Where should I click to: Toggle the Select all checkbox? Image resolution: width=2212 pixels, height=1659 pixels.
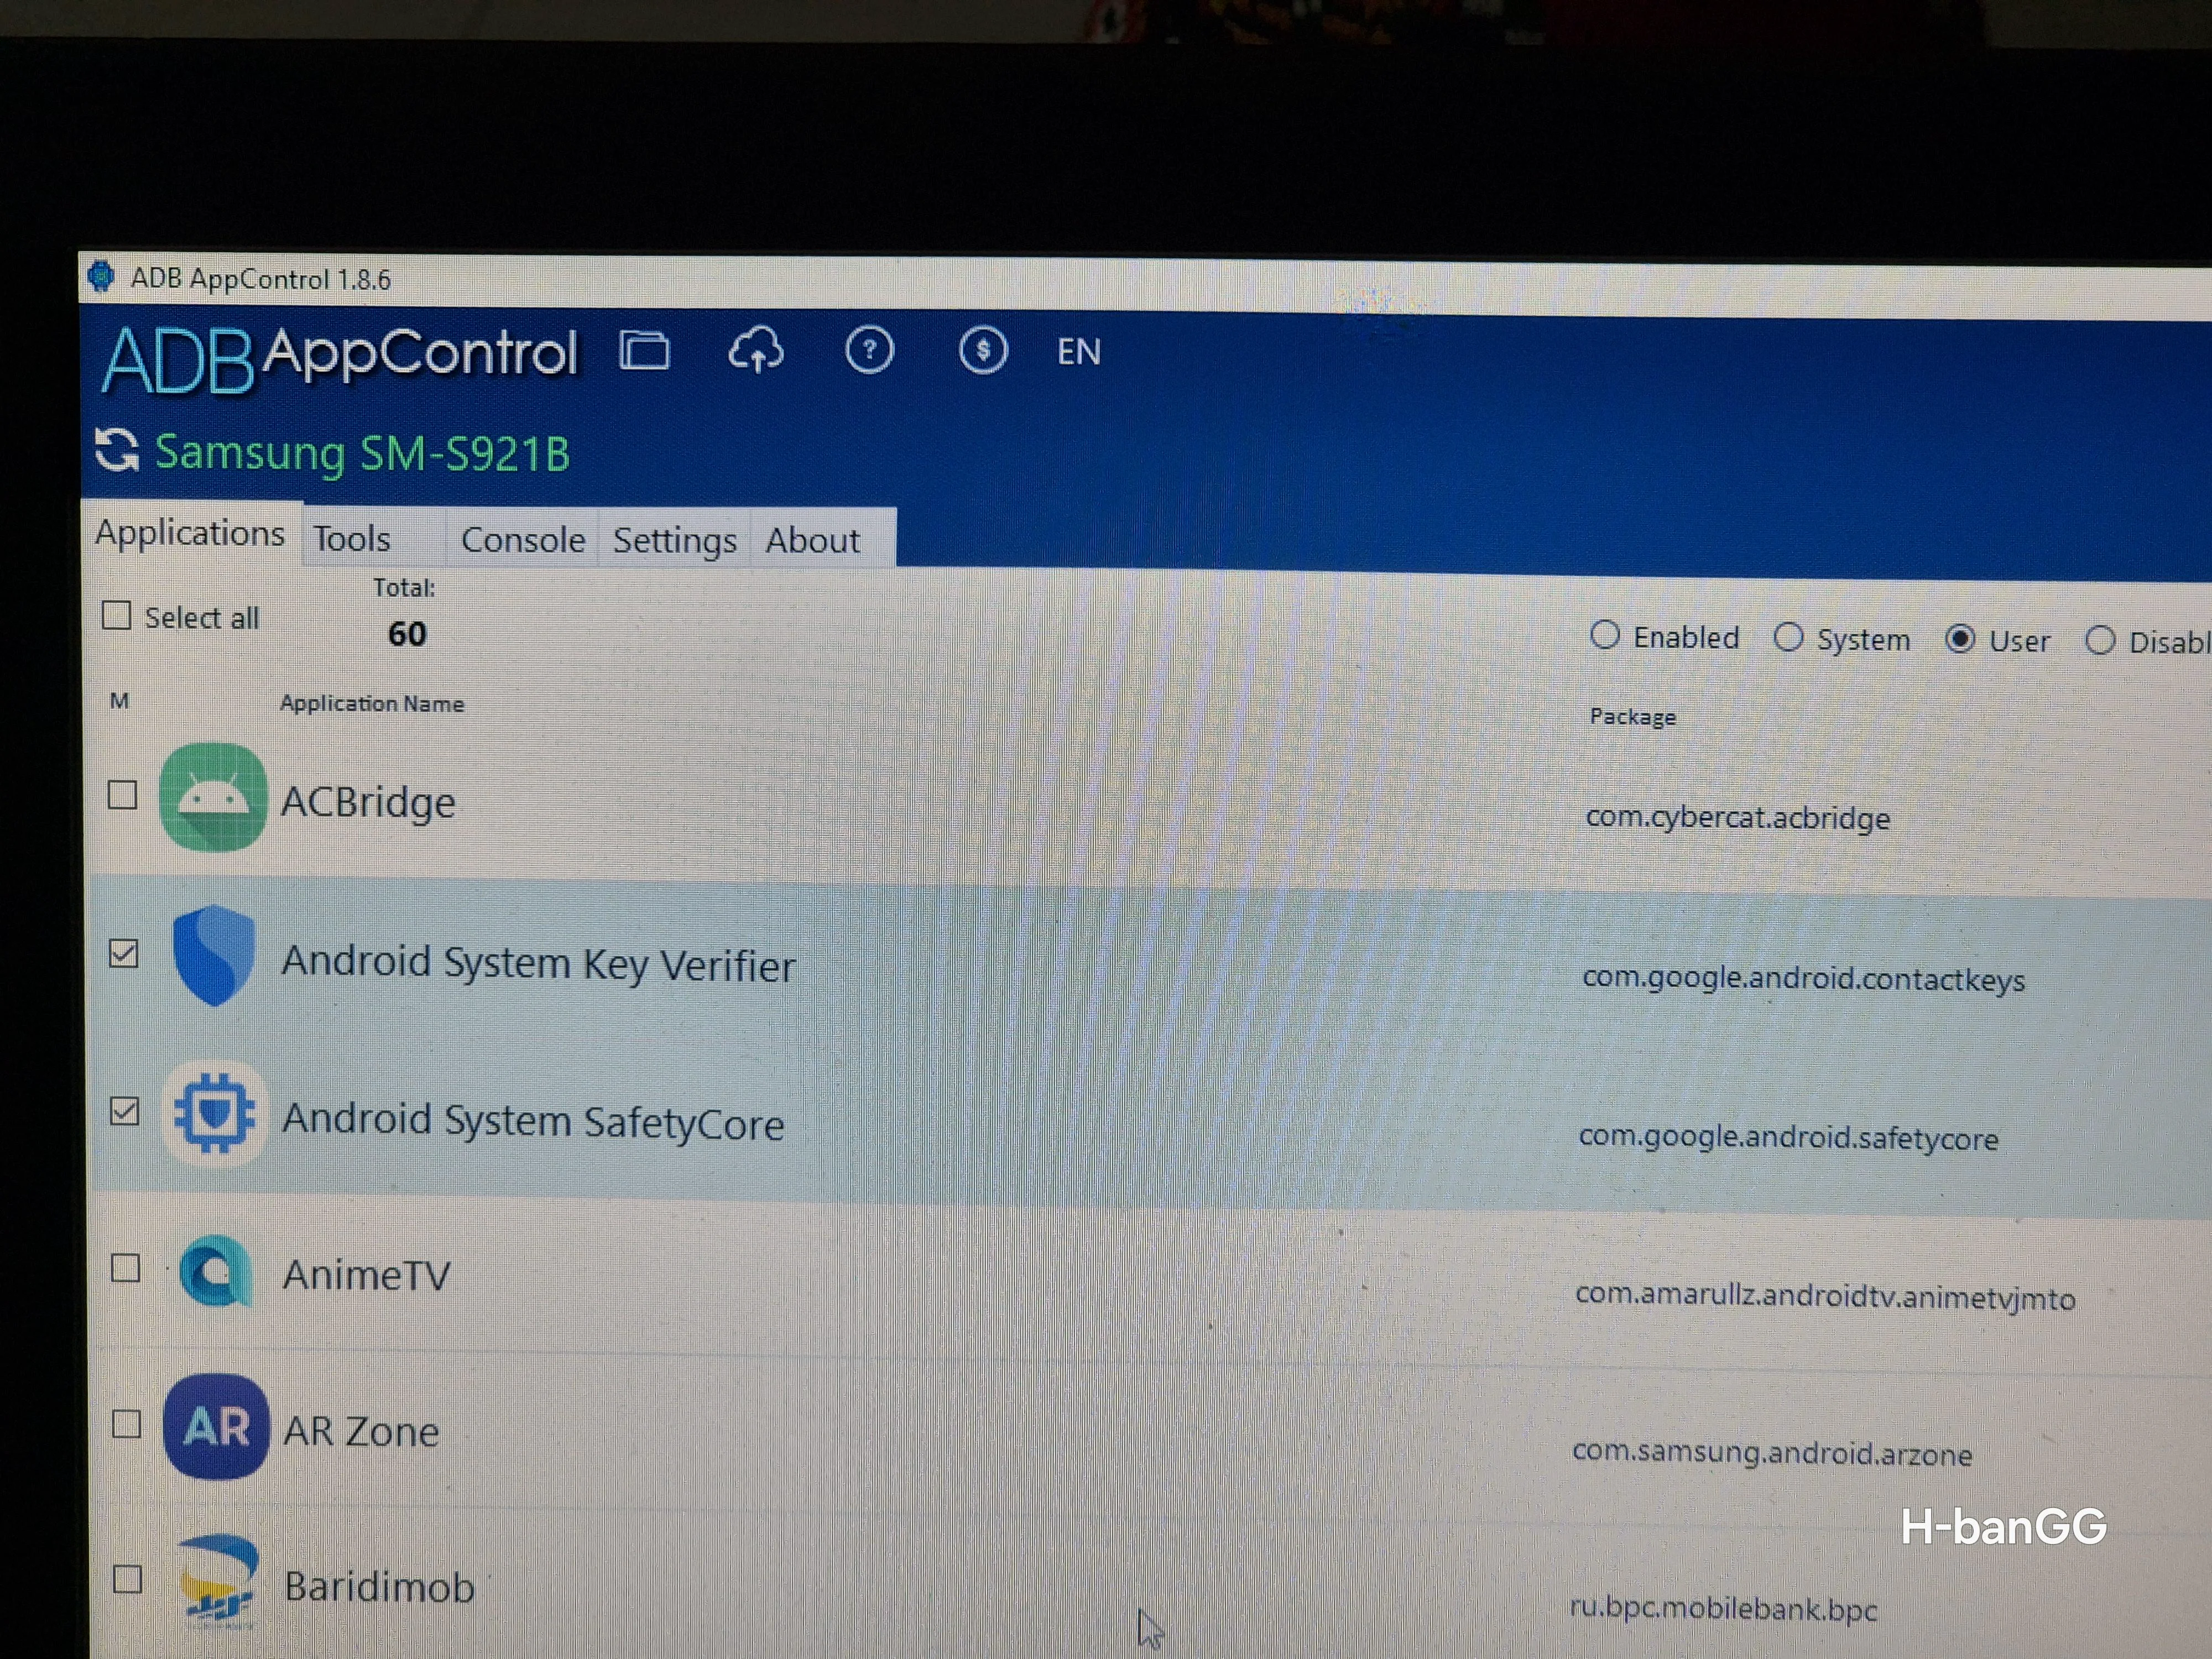click(117, 615)
